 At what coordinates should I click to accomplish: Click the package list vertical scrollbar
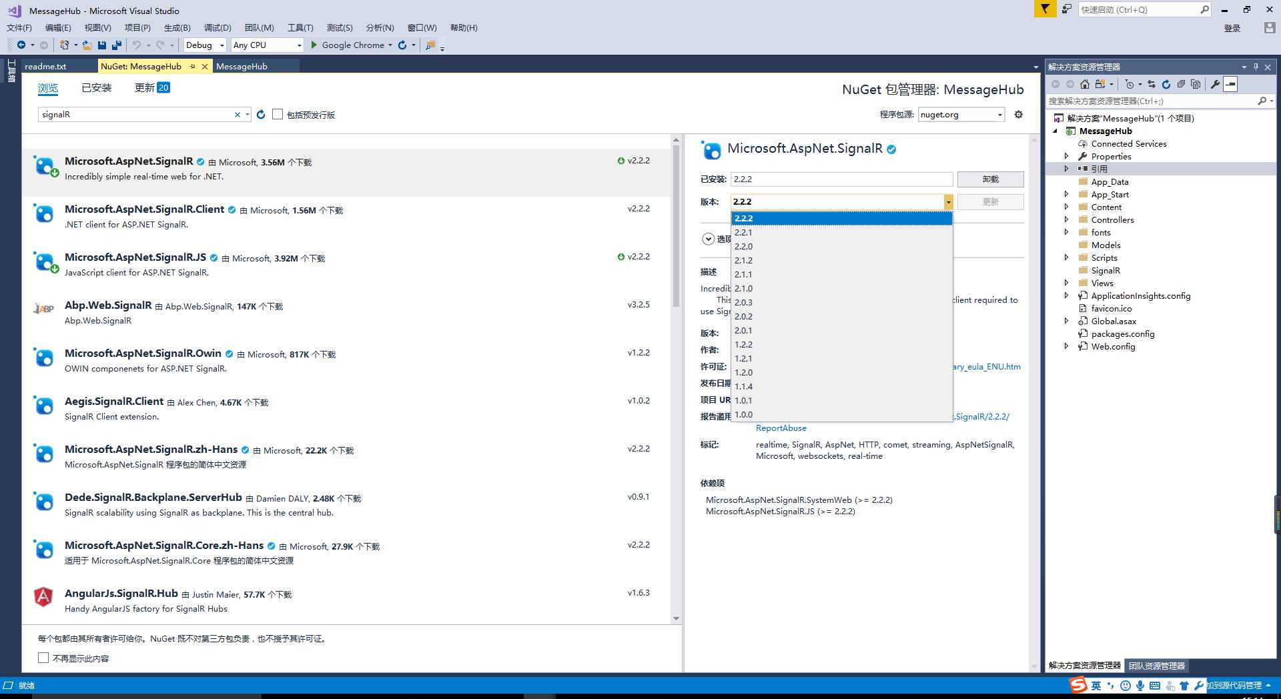(x=676, y=227)
